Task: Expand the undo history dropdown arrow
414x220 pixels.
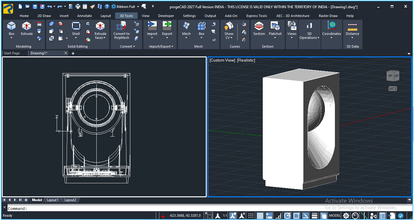Action: (54, 6)
